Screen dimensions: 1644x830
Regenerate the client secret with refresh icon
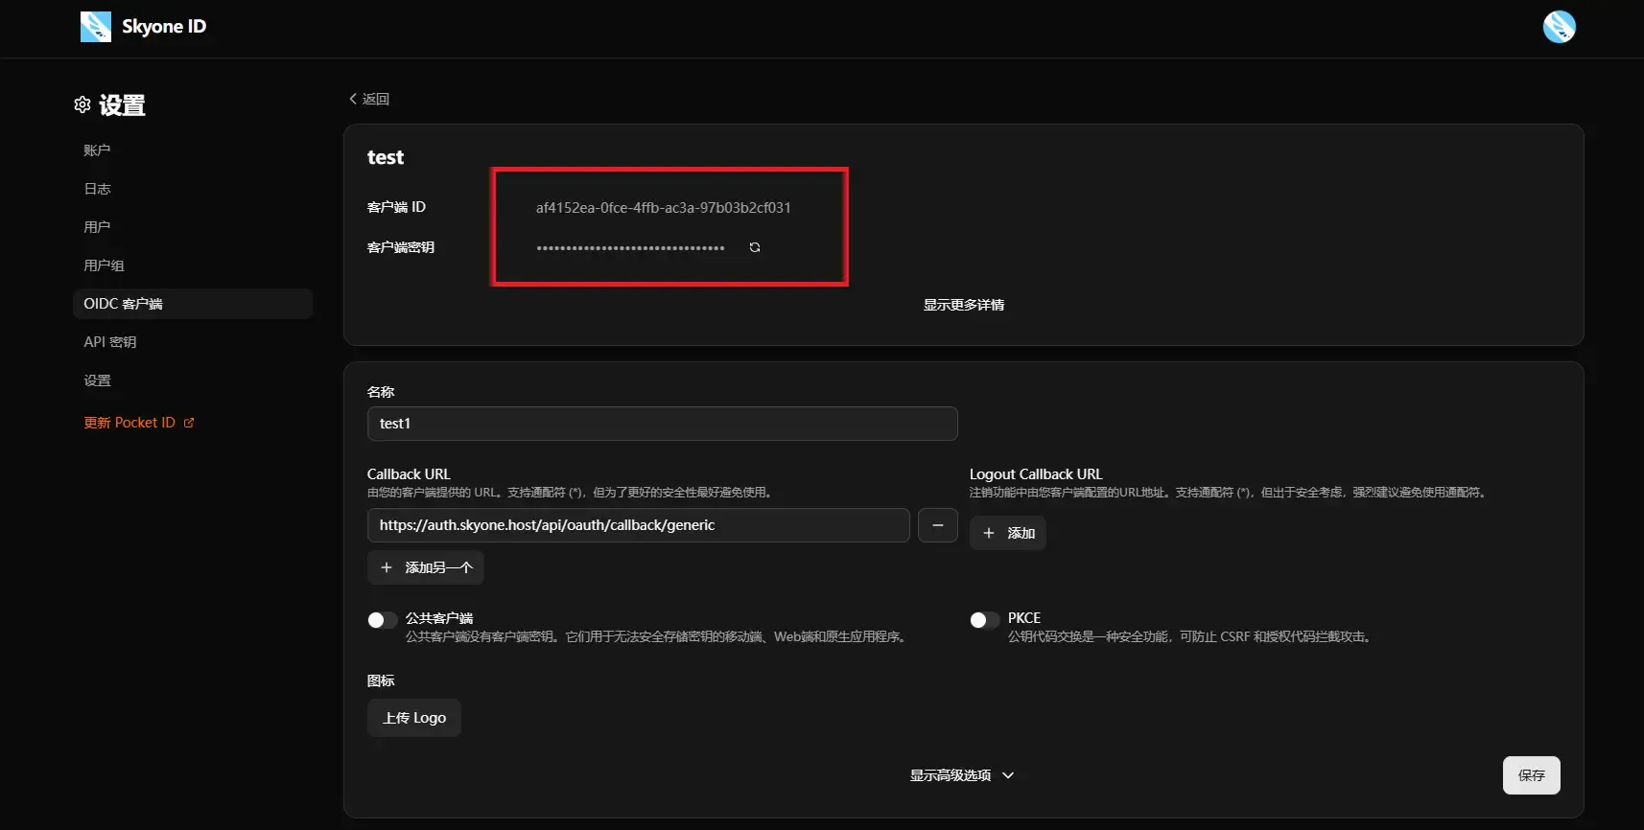point(755,247)
